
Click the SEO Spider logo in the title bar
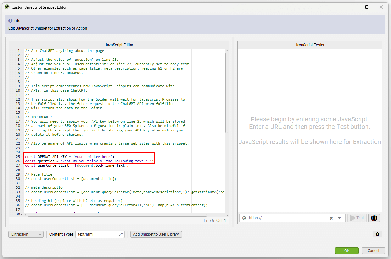point(7,6)
